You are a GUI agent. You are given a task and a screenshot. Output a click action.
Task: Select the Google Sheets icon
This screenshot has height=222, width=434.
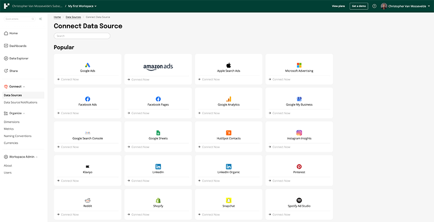(x=158, y=133)
